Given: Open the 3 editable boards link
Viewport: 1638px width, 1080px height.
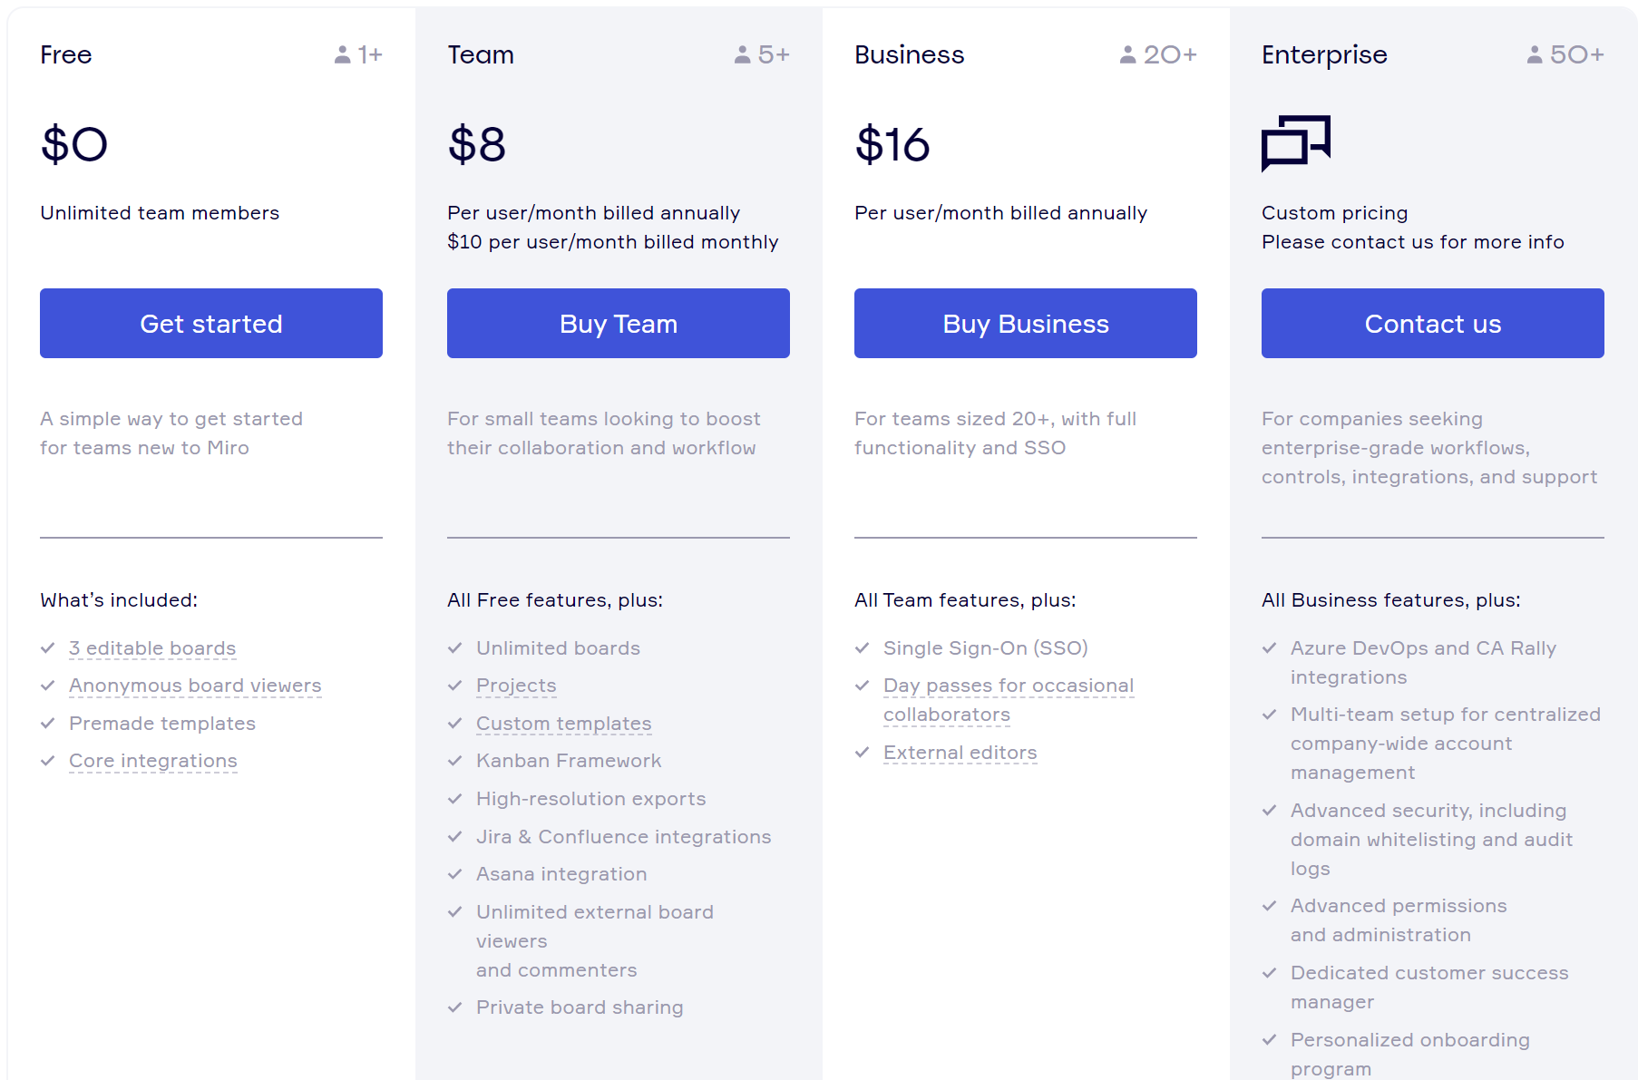Looking at the screenshot, I should (x=152, y=648).
